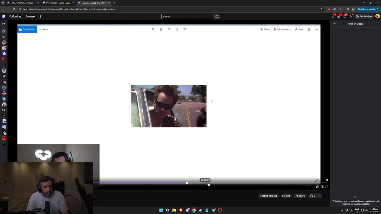Click the Twitch search magnifier button

pyautogui.click(x=217, y=16)
